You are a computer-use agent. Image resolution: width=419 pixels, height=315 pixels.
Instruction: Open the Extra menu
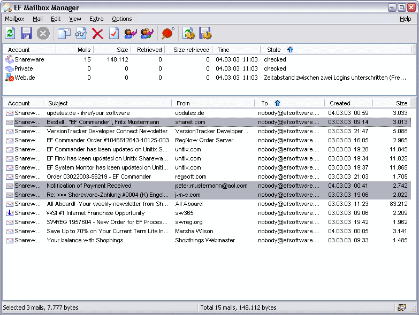click(96, 19)
